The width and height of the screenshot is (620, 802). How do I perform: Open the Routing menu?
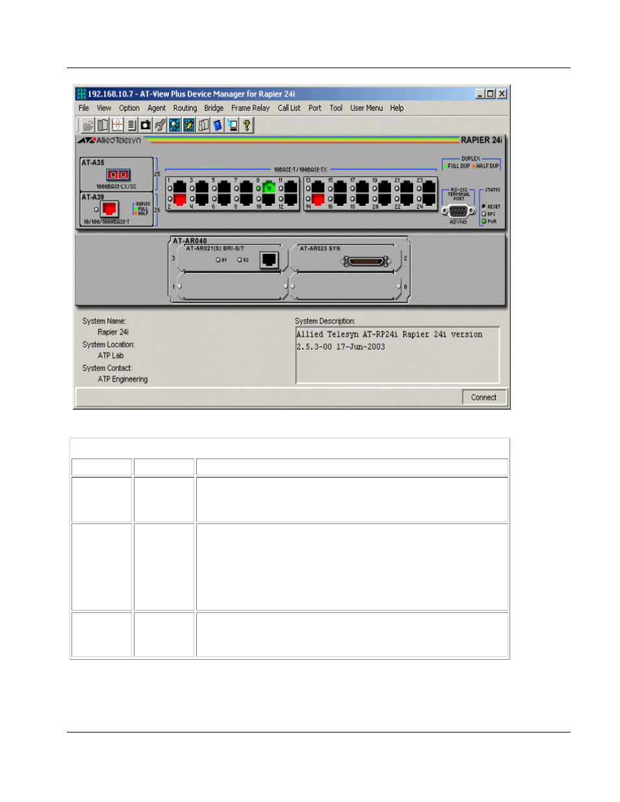tap(185, 108)
